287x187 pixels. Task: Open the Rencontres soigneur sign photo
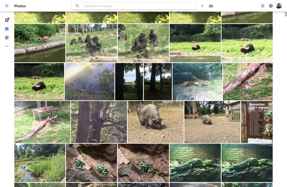[x=257, y=122]
